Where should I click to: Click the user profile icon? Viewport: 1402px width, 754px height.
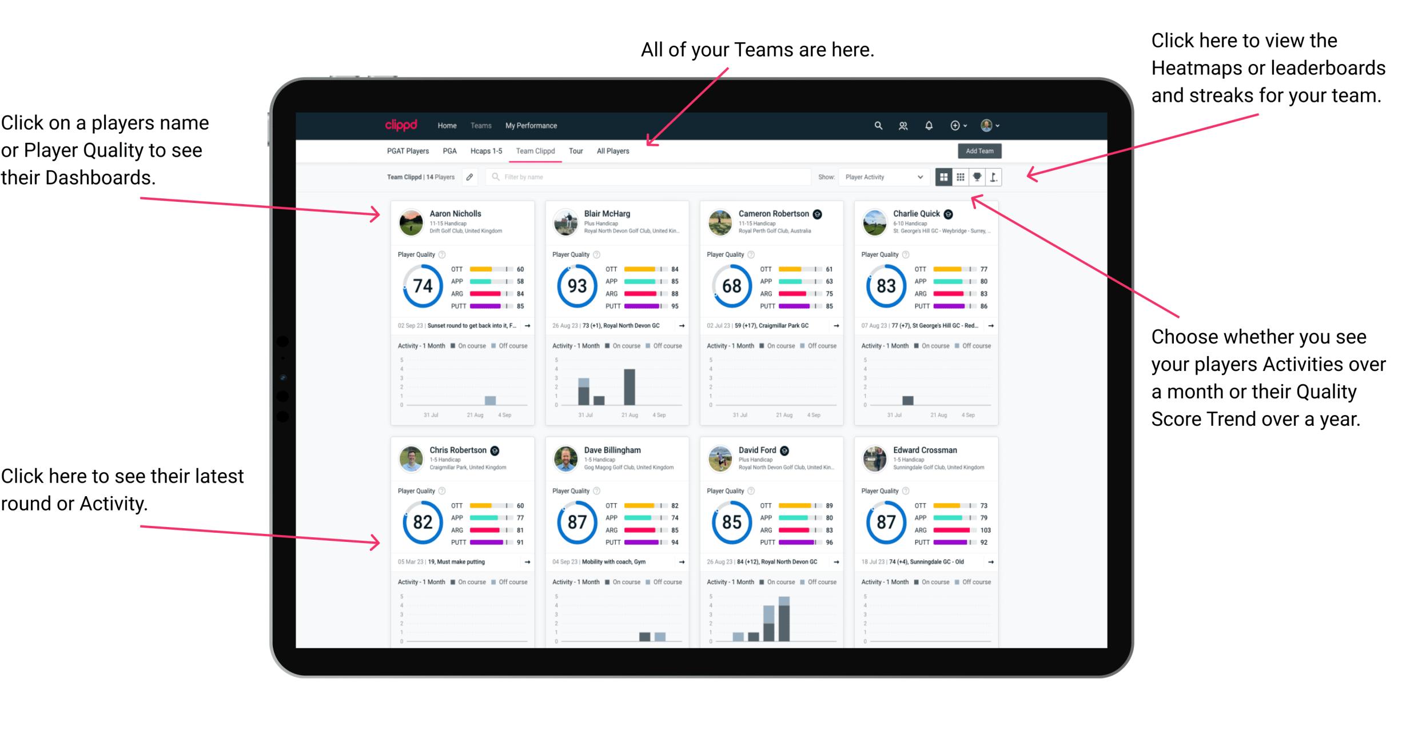coord(1003,125)
